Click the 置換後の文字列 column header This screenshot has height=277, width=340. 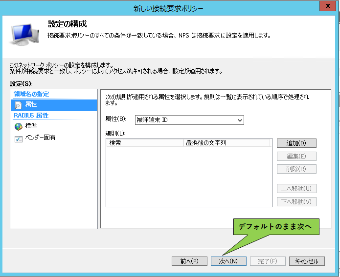(227, 143)
